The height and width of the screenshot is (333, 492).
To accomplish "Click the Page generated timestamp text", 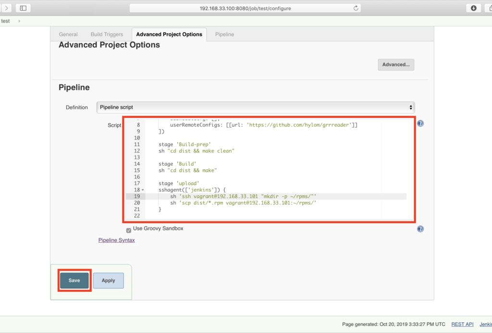I will coord(394,324).
